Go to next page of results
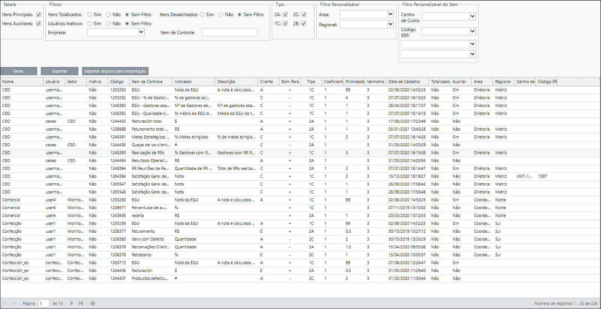 (x=72, y=303)
